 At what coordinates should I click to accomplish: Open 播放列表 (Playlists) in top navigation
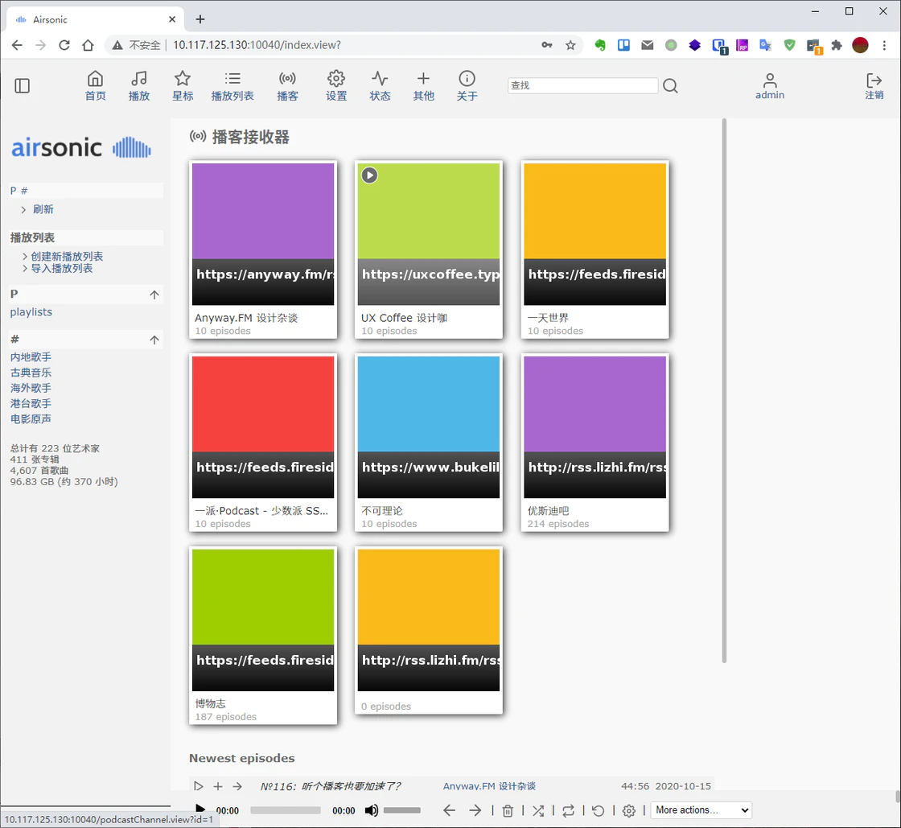[232, 85]
